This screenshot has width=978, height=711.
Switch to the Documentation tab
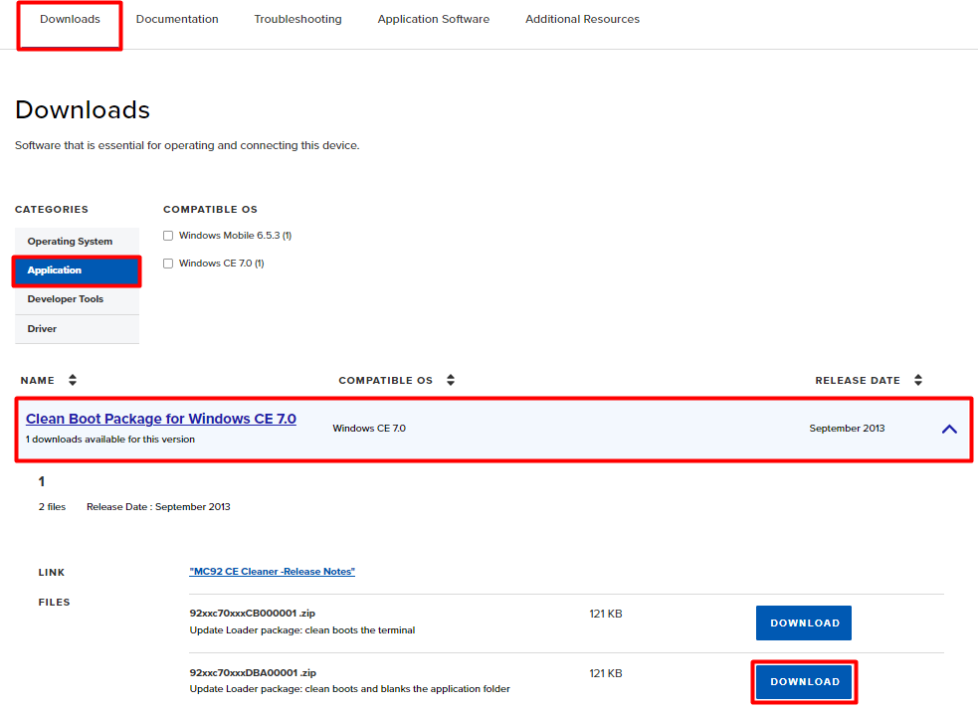pos(177,20)
